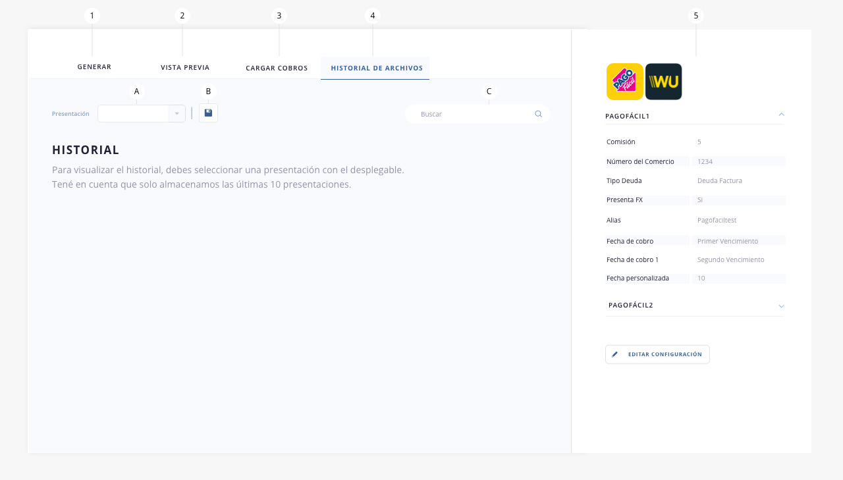
Task: Select the Pago Fácil logo
Action: tap(624, 82)
